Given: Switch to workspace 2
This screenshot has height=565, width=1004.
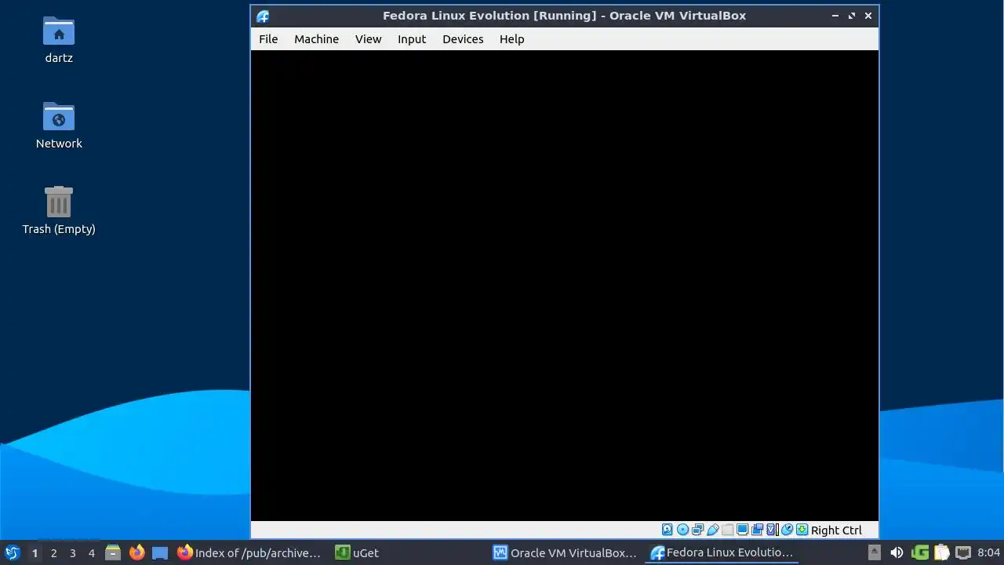Looking at the screenshot, I should point(53,553).
